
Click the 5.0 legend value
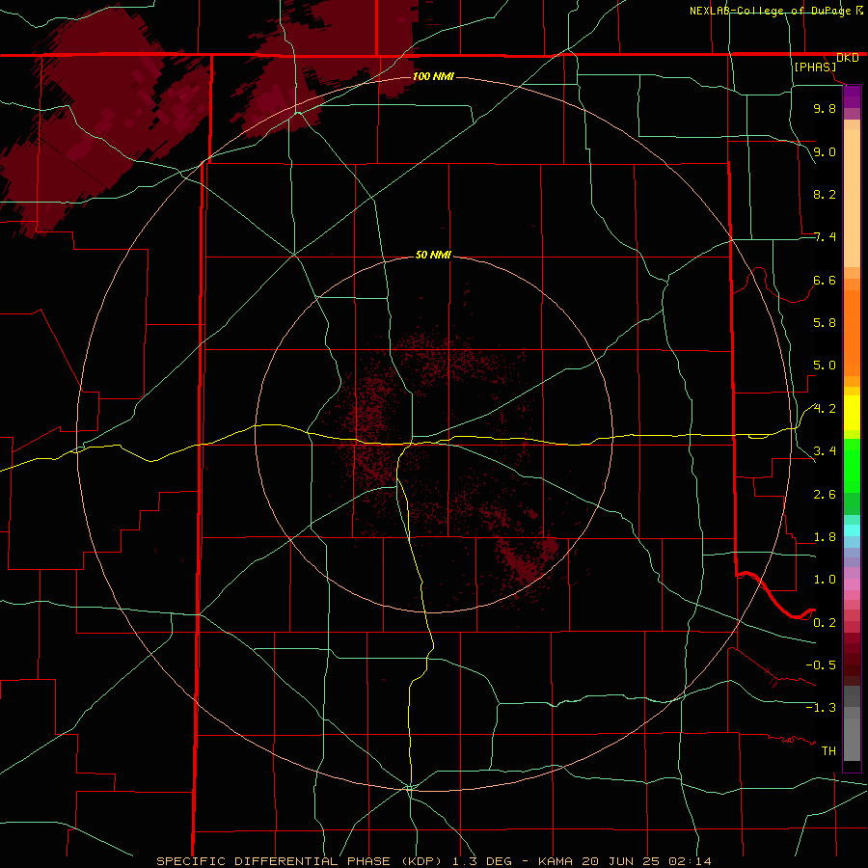coord(825,366)
